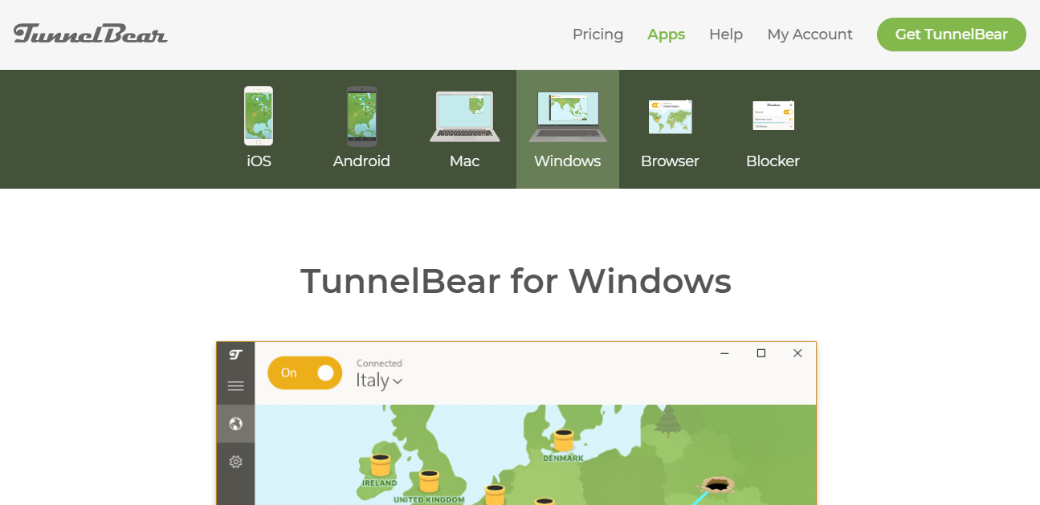Open the iOS app tab label
This screenshot has height=505, width=1040.
pos(259,161)
